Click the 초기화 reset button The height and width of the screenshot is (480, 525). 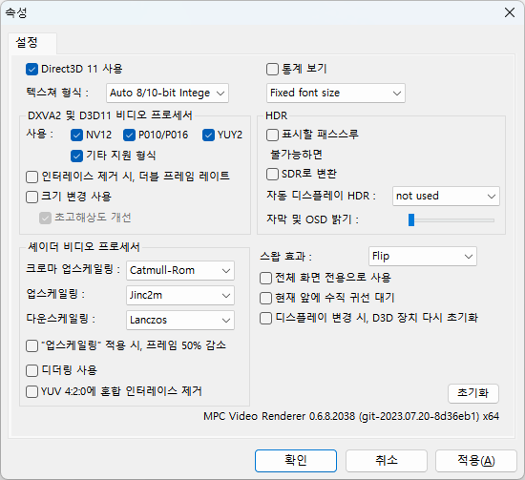point(473,393)
